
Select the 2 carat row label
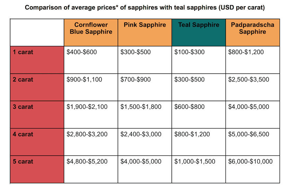coord(23,79)
